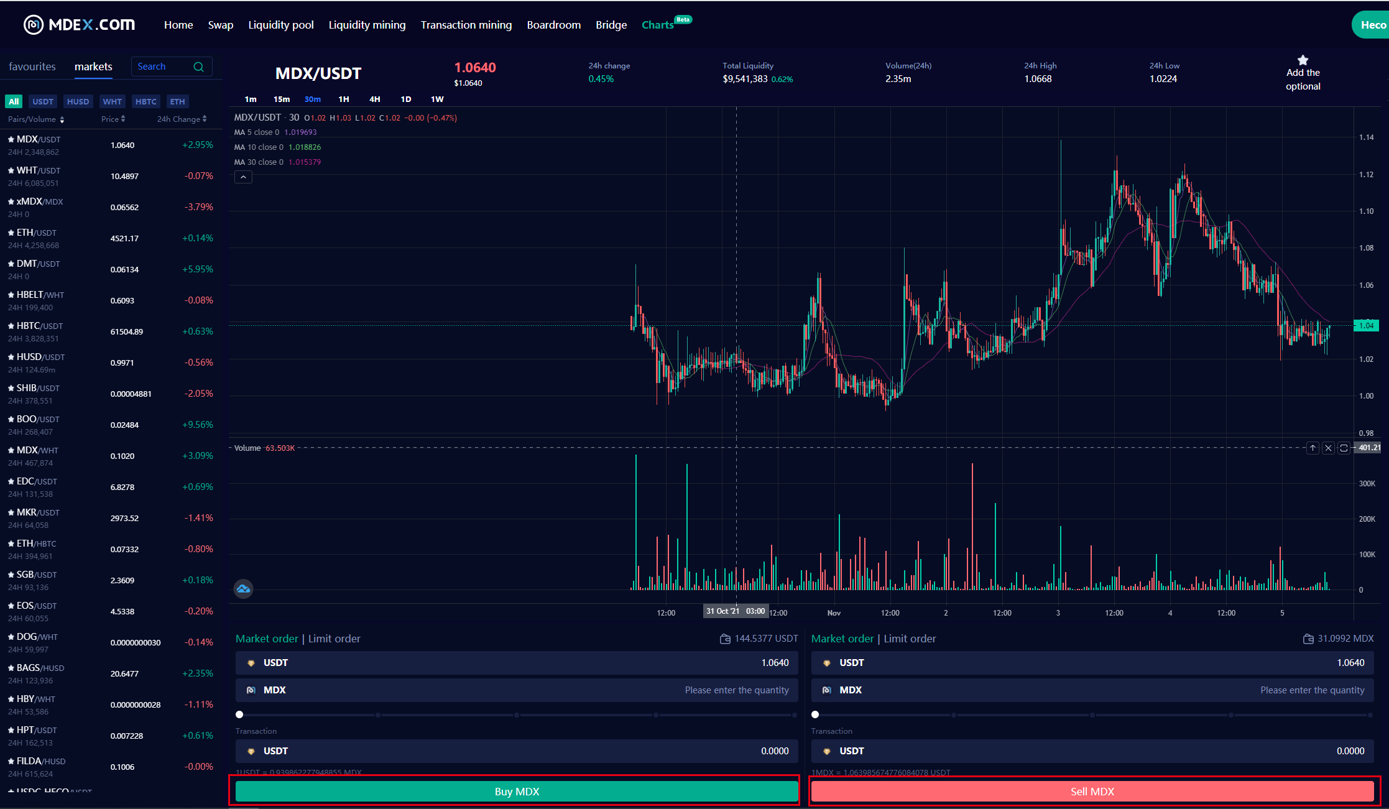Viewport: 1389px width, 809px height.
Task: Favourite BOO/USDT with its star
Action: 11,419
